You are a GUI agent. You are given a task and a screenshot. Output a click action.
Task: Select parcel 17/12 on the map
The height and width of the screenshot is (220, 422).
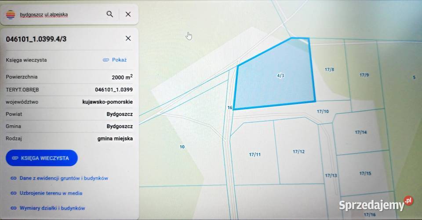pos(298,152)
